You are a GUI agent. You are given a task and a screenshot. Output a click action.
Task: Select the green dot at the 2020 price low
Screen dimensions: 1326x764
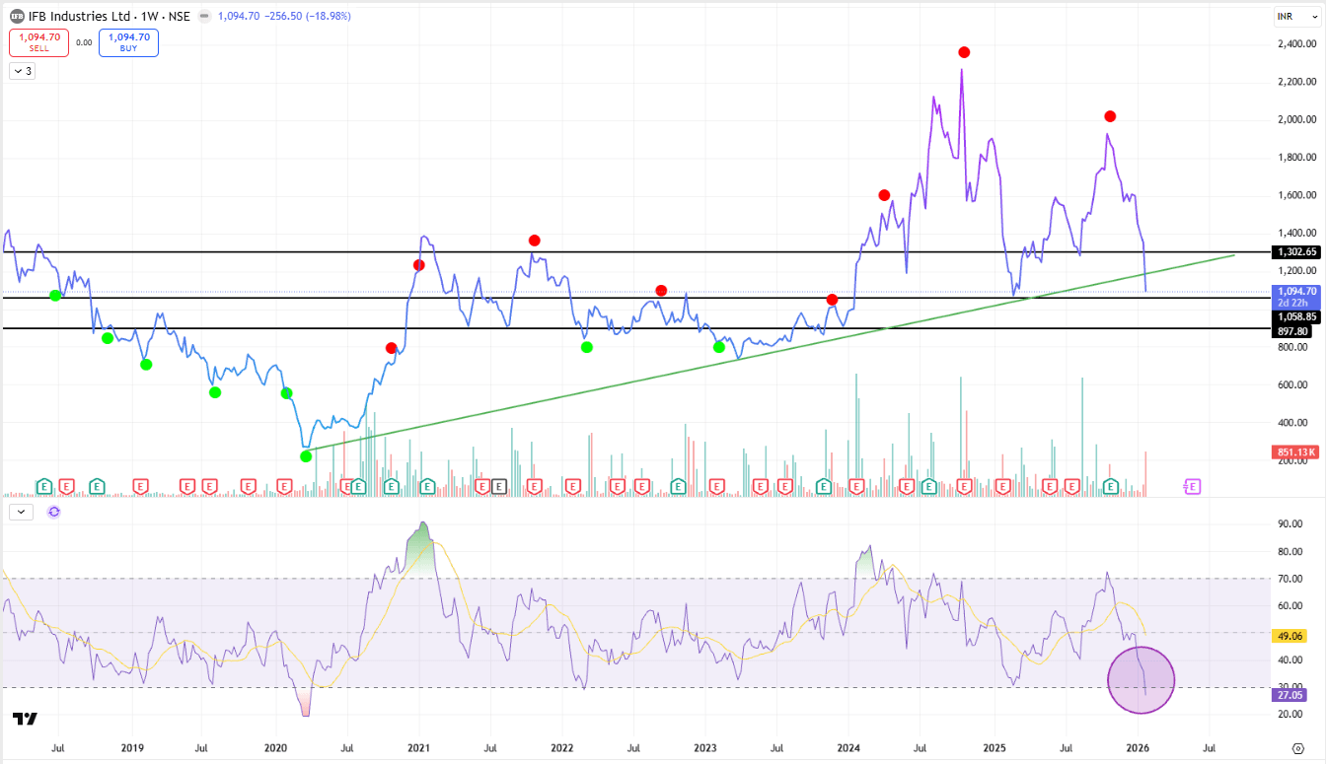306,455
